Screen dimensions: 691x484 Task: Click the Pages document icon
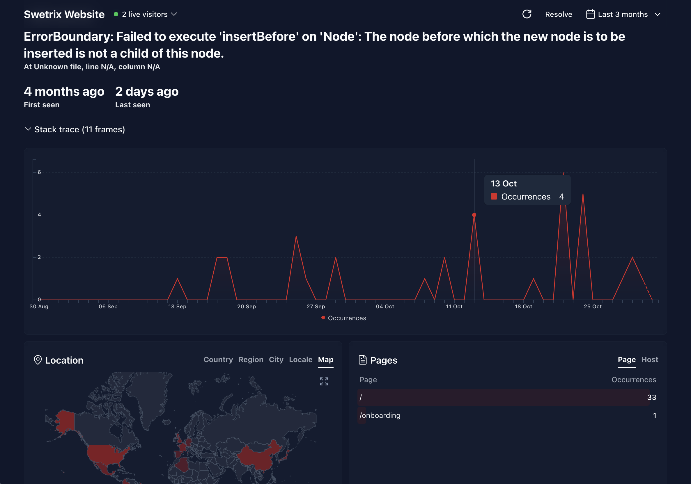(363, 360)
